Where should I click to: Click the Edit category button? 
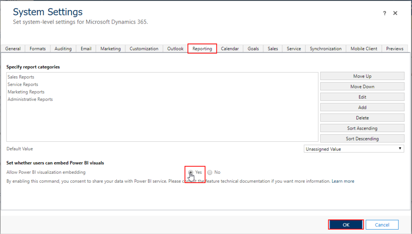click(362, 97)
